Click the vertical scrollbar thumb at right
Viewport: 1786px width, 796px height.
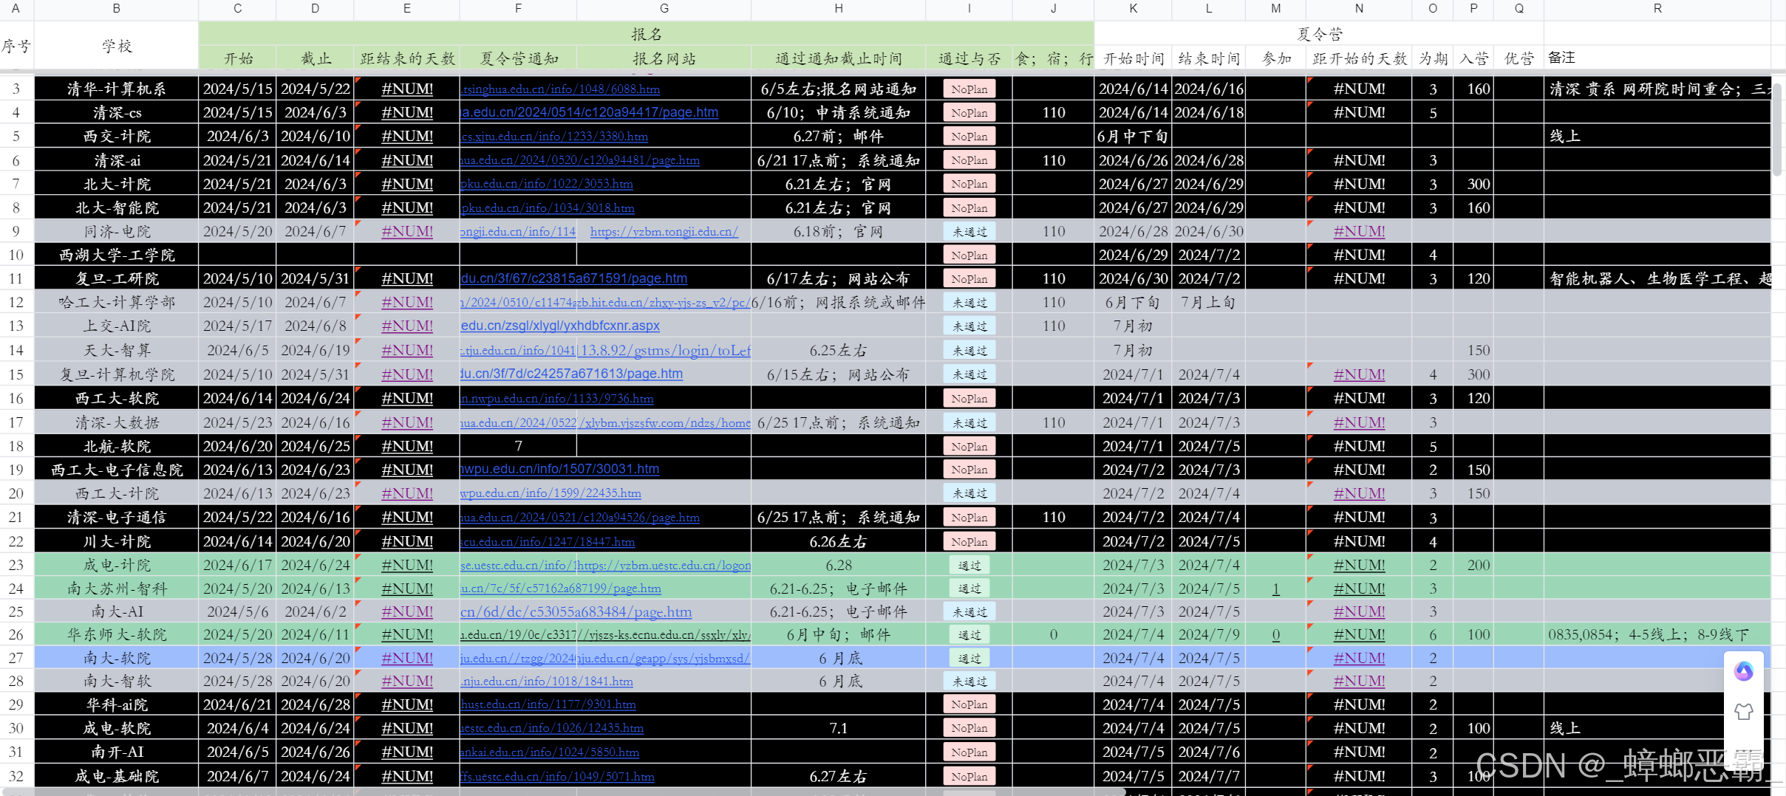1776,129
